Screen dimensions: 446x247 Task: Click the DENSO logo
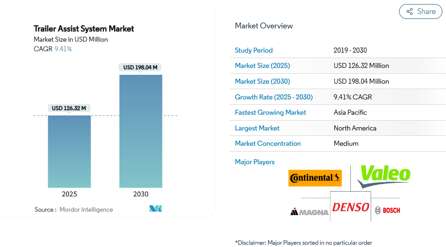coord(350,207)
